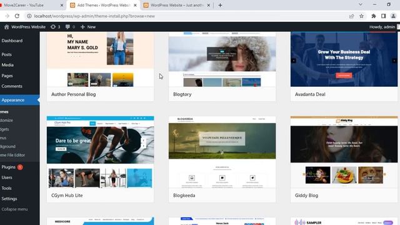
Task: Open the tab search dropdown chevron
Action: click(x=361, y=4)
